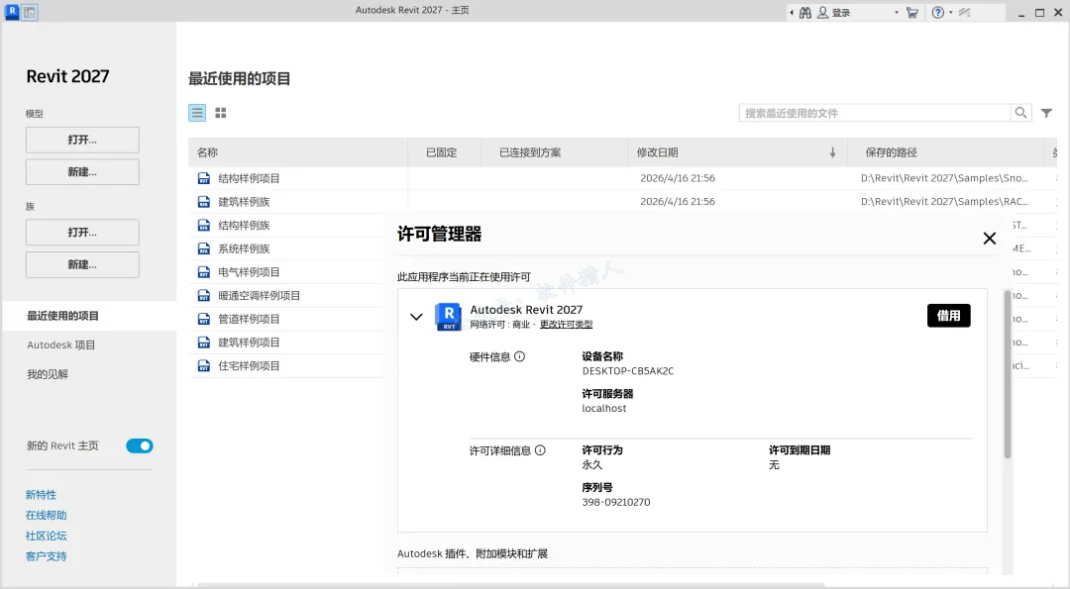
Task: Click file icon of 住宅样例项目
Action: coord(203,366)
